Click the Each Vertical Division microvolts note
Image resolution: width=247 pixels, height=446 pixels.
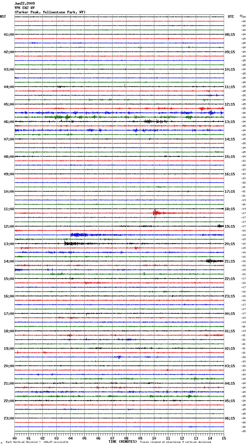pos(37,442)
